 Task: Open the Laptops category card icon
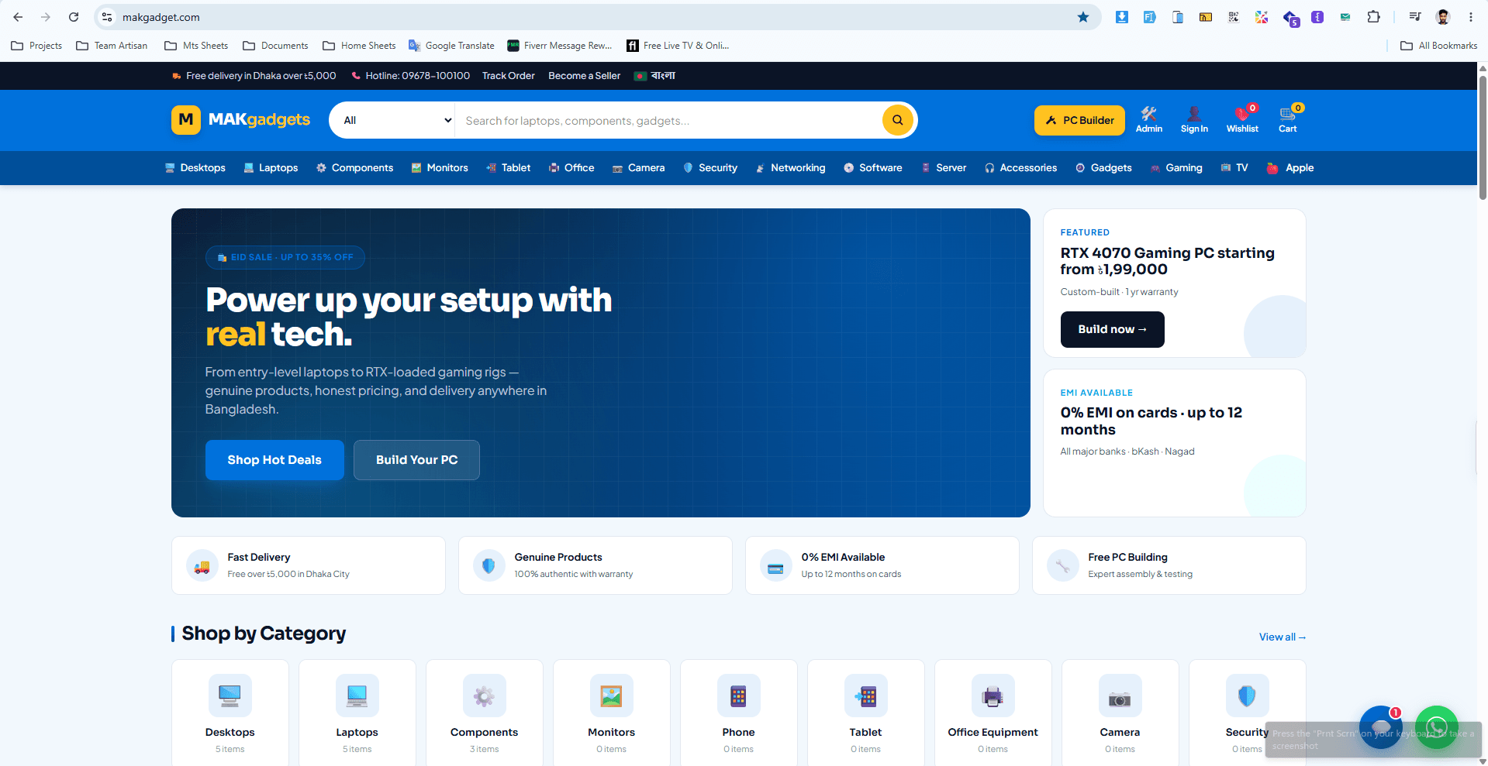coord(357,696)
